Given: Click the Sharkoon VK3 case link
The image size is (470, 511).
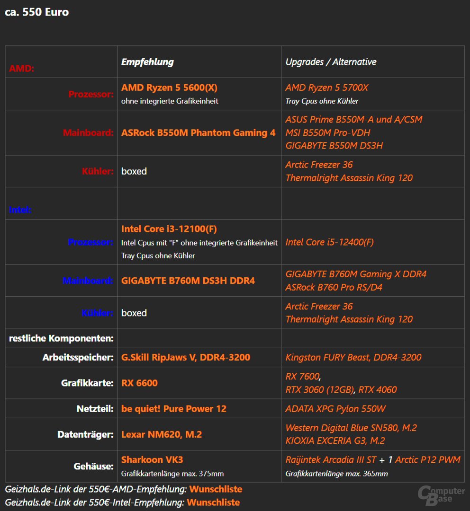Looking at the screenshot, I should 152,460.
